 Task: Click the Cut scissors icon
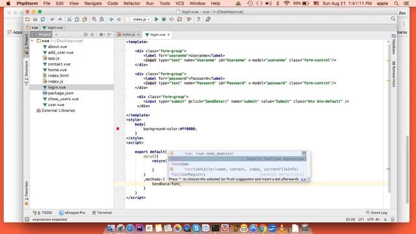(x=70, y=19)
